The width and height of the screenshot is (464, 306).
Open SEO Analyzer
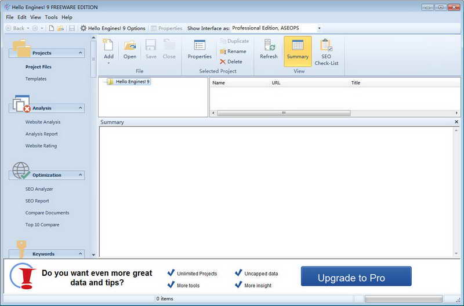39,189
